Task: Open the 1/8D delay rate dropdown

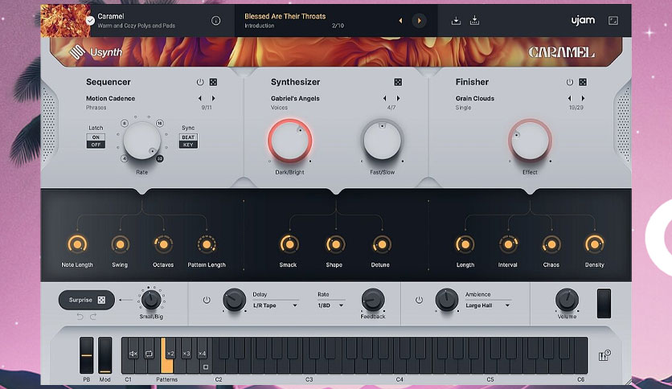Action: [x=330, y=305]
